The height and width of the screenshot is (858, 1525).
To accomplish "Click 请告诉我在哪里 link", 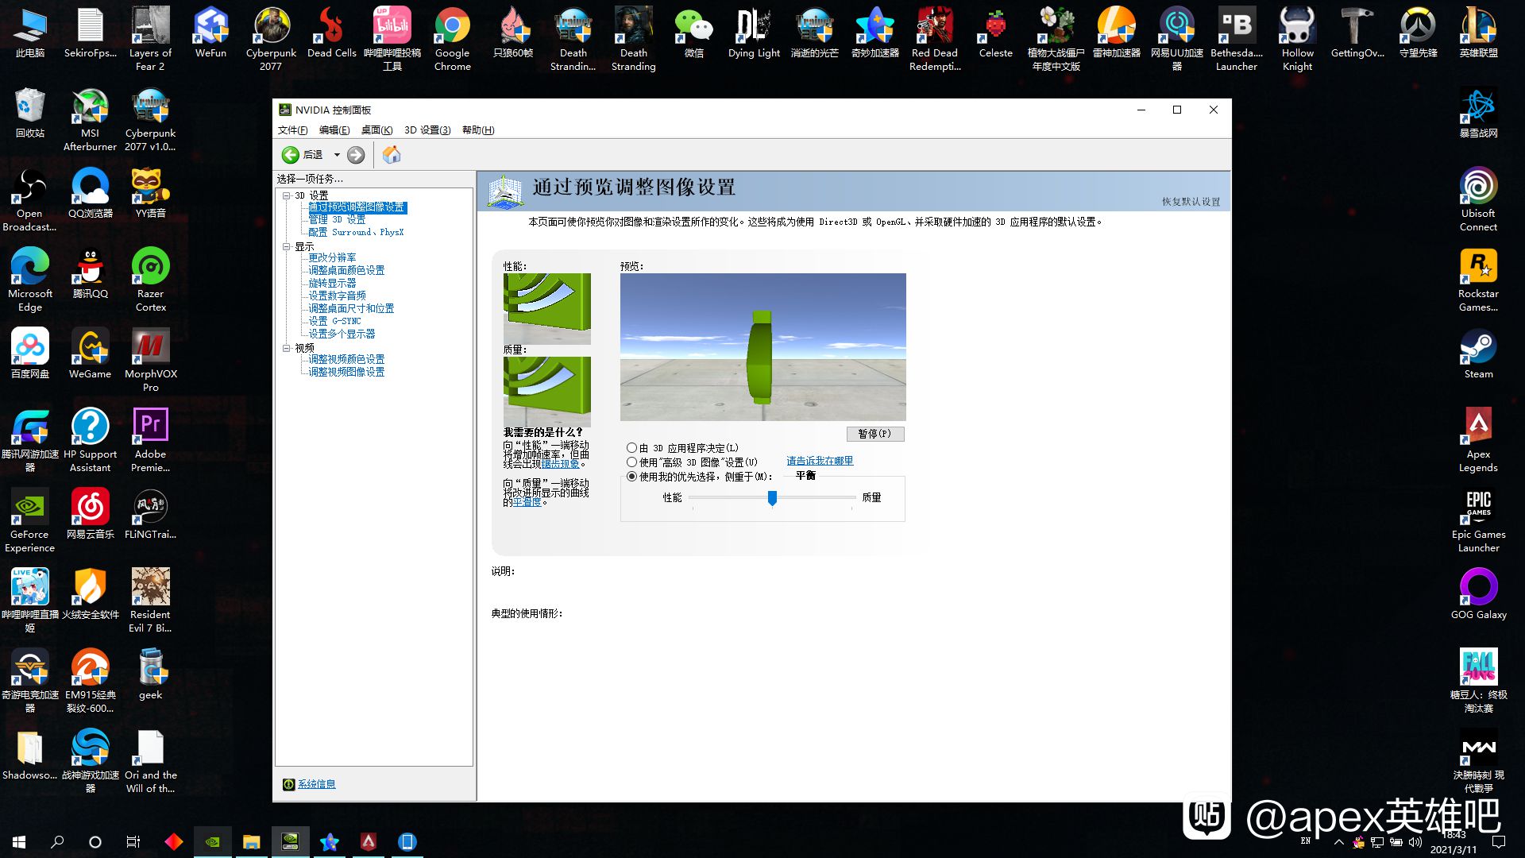I will pyautogui.click(x=820, y=461).
